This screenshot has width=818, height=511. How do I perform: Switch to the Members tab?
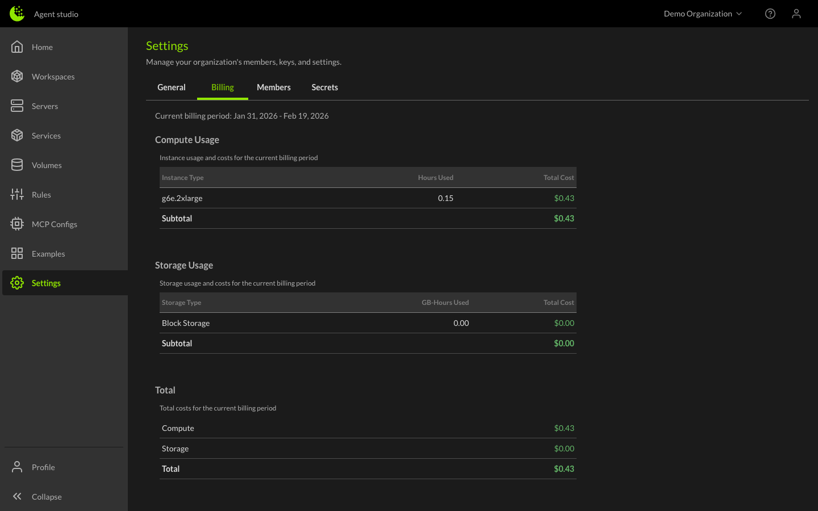point(273,87)
